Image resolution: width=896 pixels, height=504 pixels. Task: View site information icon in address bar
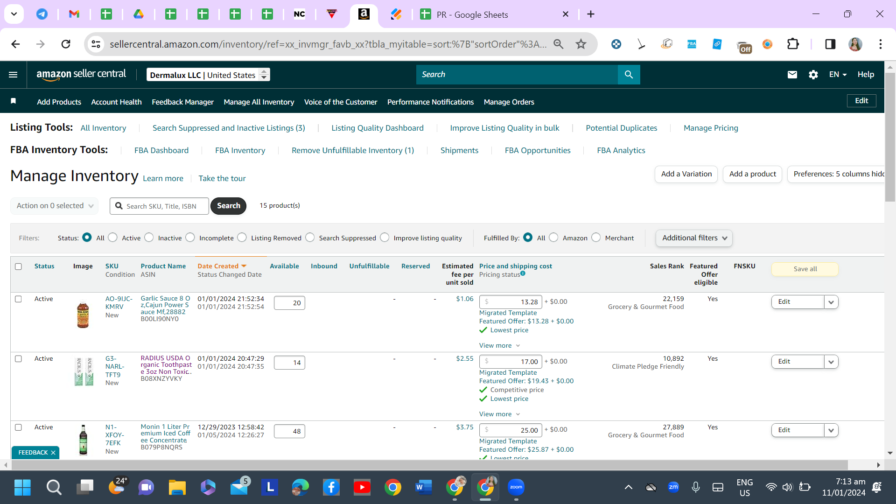96,44
